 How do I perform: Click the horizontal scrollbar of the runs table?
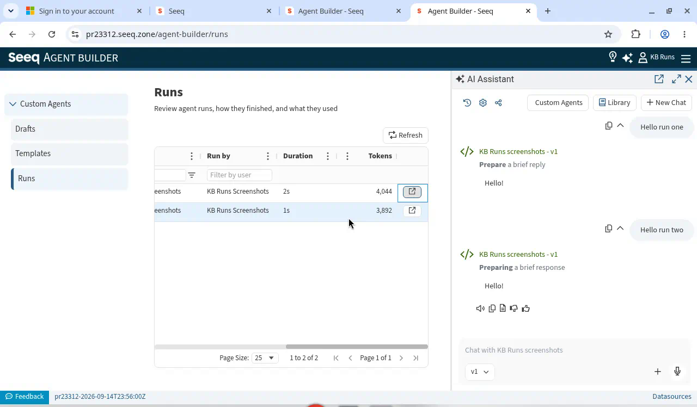[x=357, y=347]
